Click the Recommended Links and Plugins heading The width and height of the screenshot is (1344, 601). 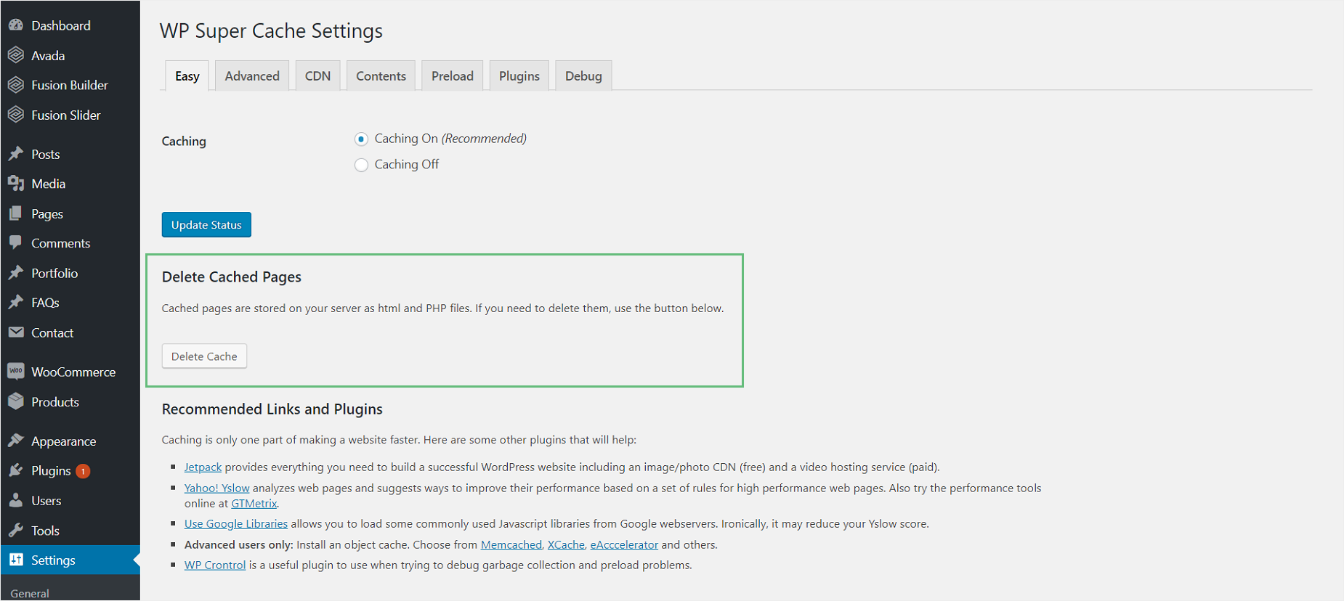(272, 409)
